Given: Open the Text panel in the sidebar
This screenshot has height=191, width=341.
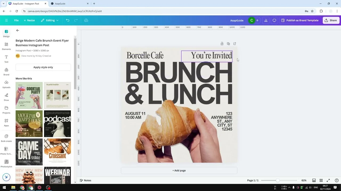Looking at the screenshot, I should [6, 59].
